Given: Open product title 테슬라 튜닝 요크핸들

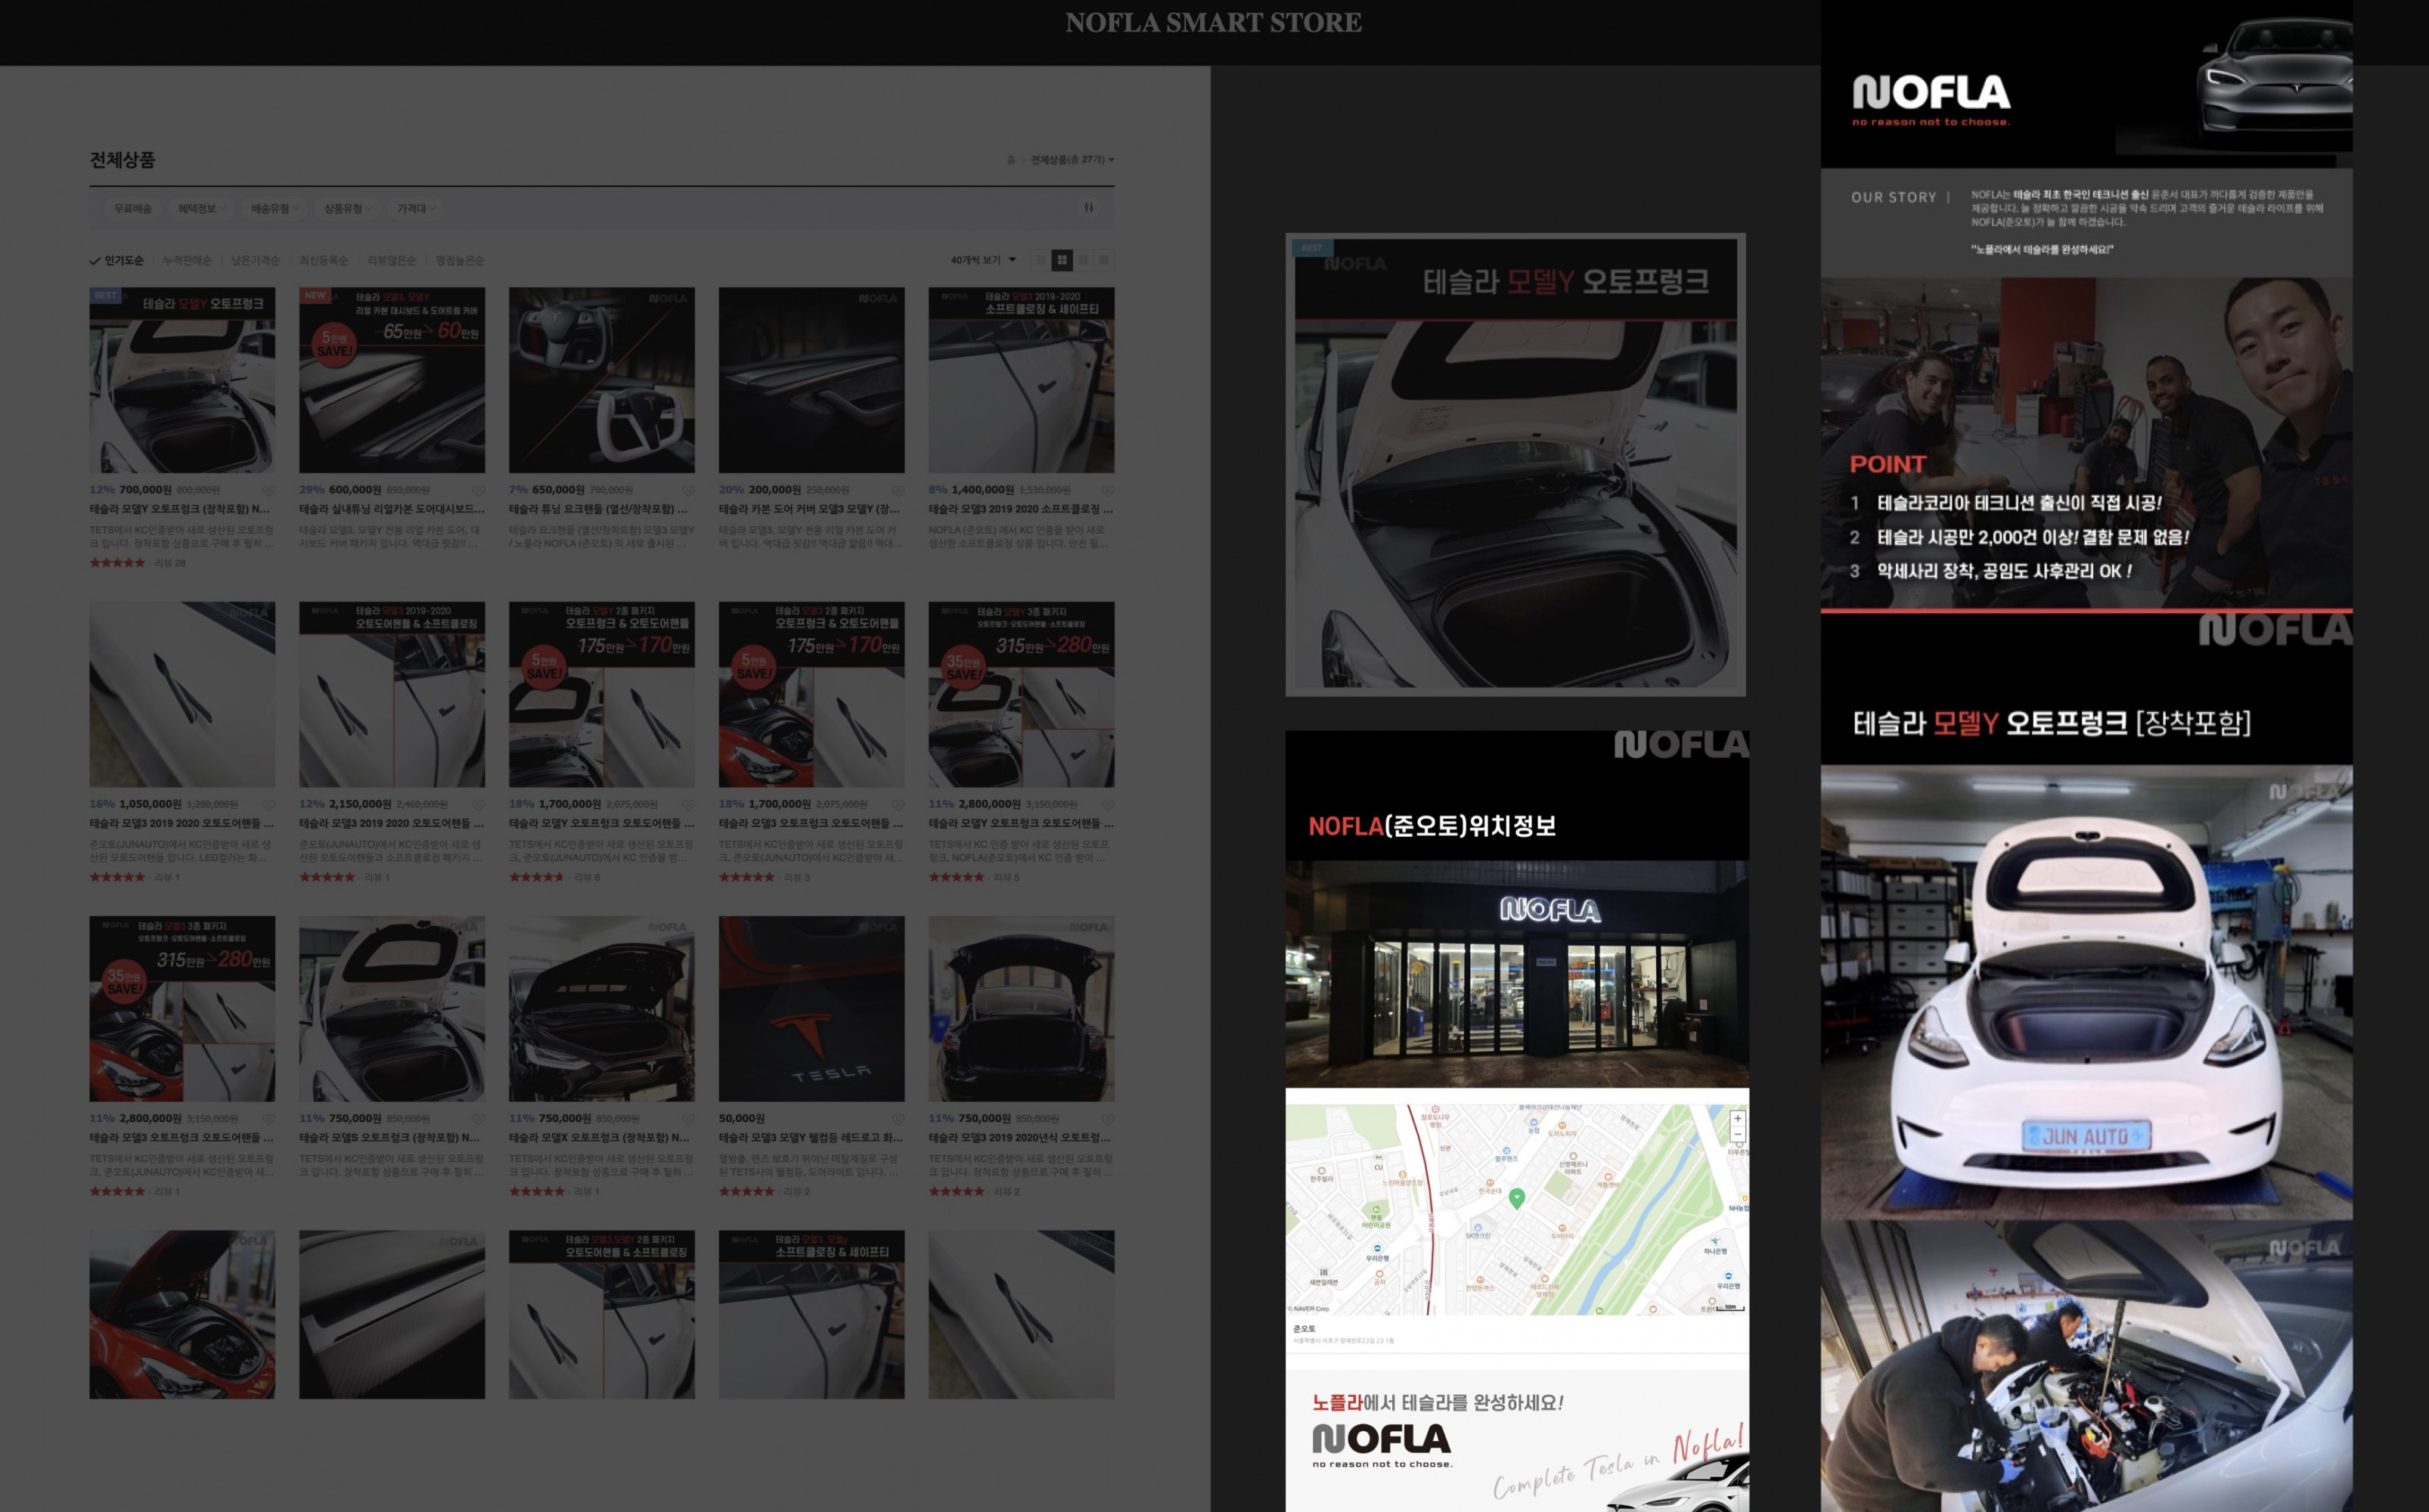Looking at the screenshot, I should point(598,509).
